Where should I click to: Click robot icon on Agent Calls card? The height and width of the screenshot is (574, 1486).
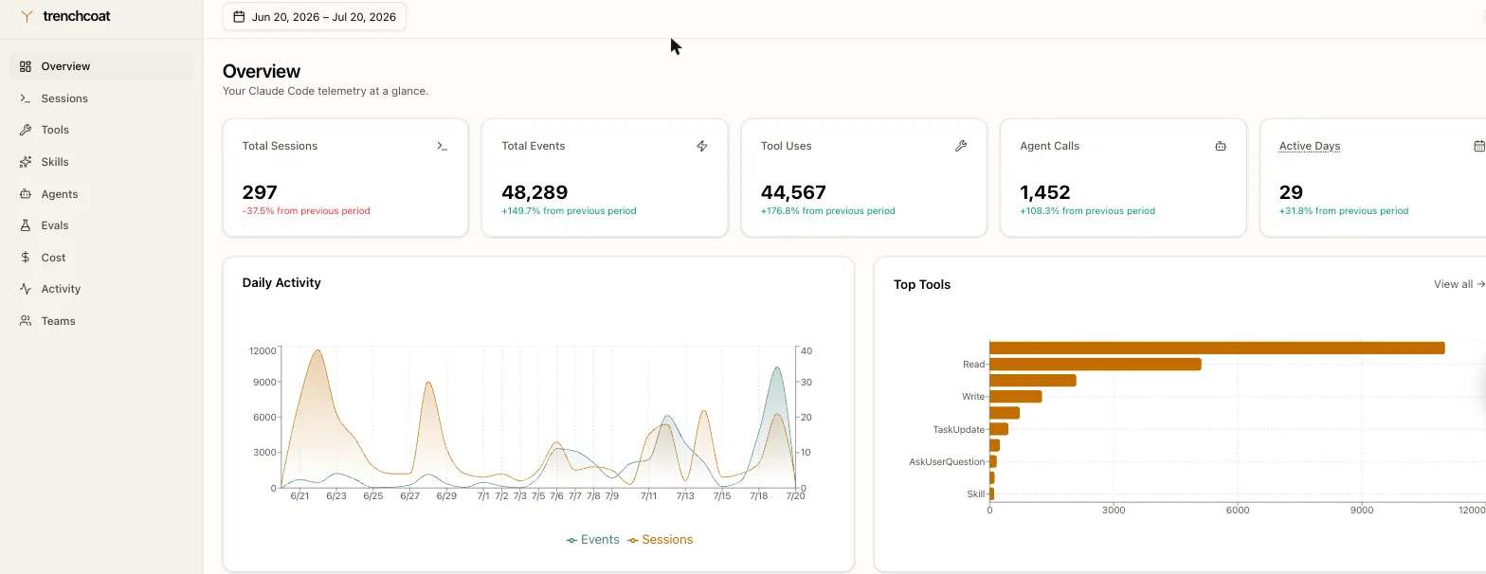tap(1221, 146)
